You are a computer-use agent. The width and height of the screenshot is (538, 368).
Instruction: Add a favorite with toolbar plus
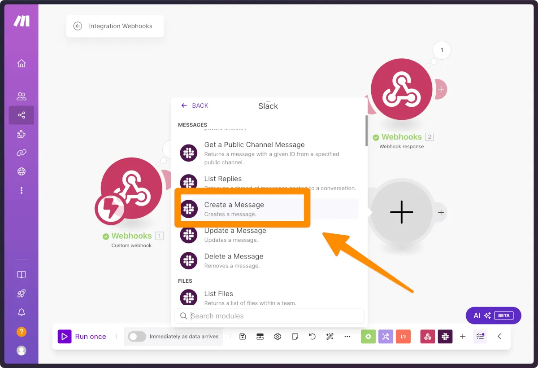pos(463,337)
